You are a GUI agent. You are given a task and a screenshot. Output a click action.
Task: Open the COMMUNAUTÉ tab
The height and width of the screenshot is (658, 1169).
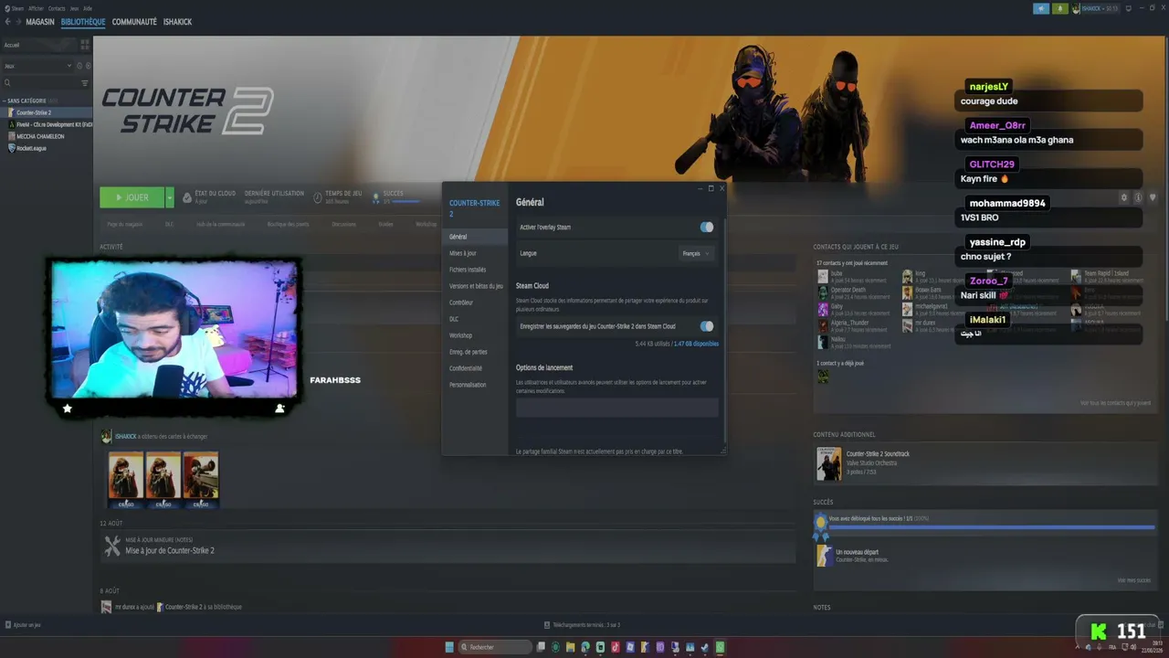(x=134, y=22)
